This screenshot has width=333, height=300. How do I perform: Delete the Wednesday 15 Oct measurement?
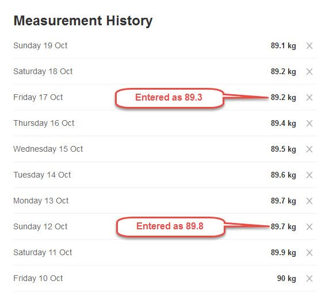(x=309, y=149)
